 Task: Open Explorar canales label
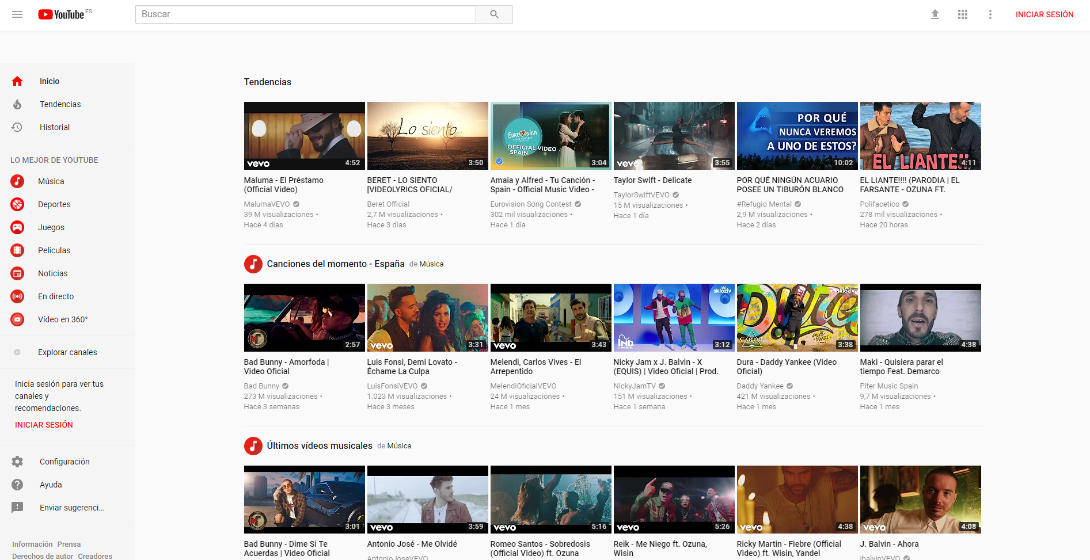click(67, 352)
